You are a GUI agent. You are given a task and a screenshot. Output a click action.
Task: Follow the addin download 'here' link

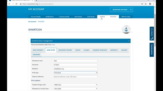point(53,45)
